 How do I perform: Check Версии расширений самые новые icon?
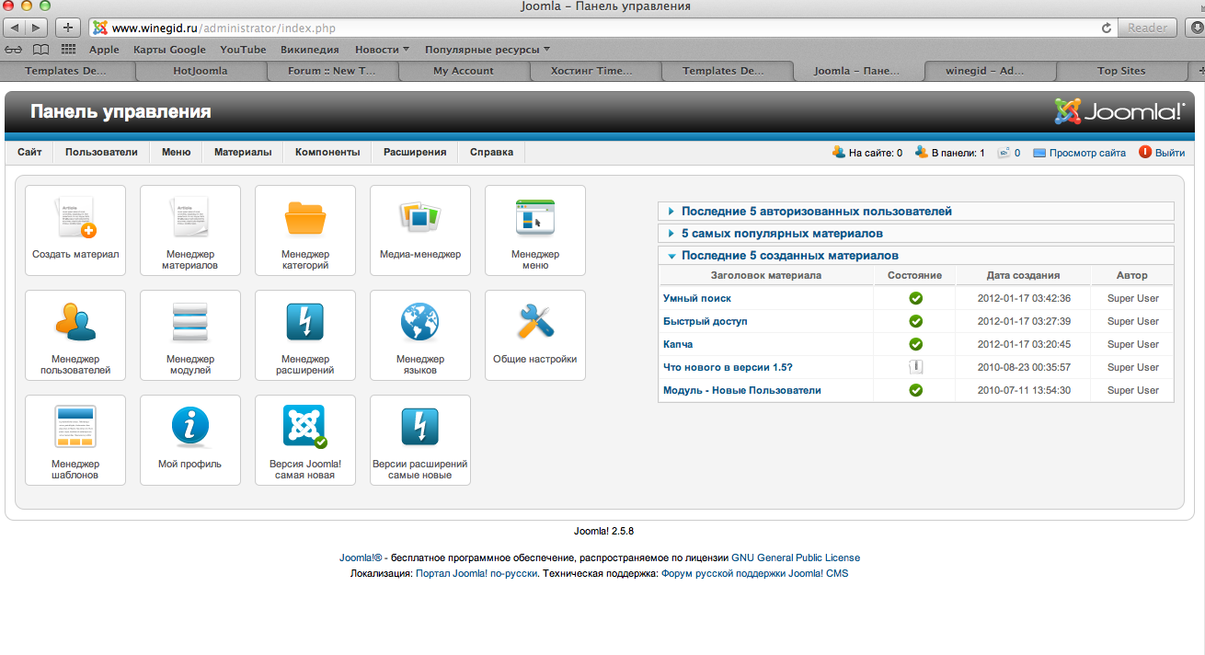[x=420, y=440]
